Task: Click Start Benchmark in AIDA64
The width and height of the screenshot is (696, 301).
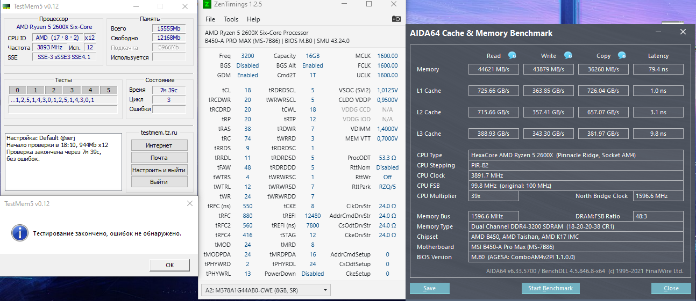Action: 550,288
